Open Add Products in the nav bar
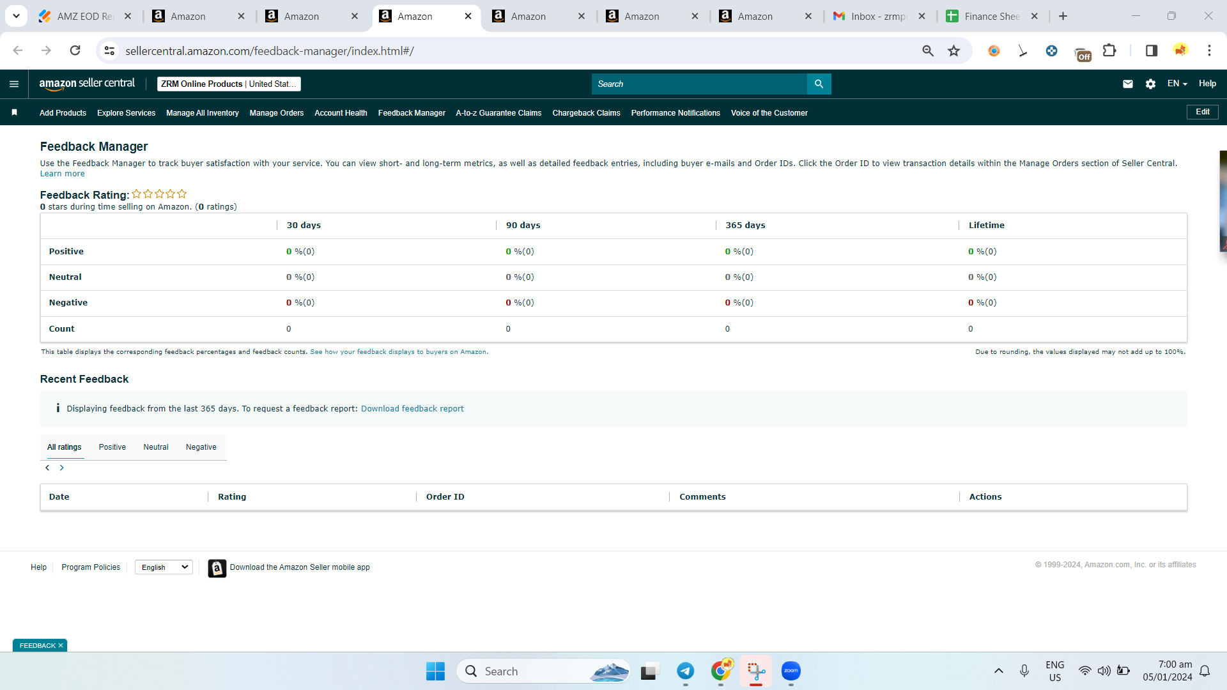Viewport: 1227px width, 690px height. pos(63,113)
